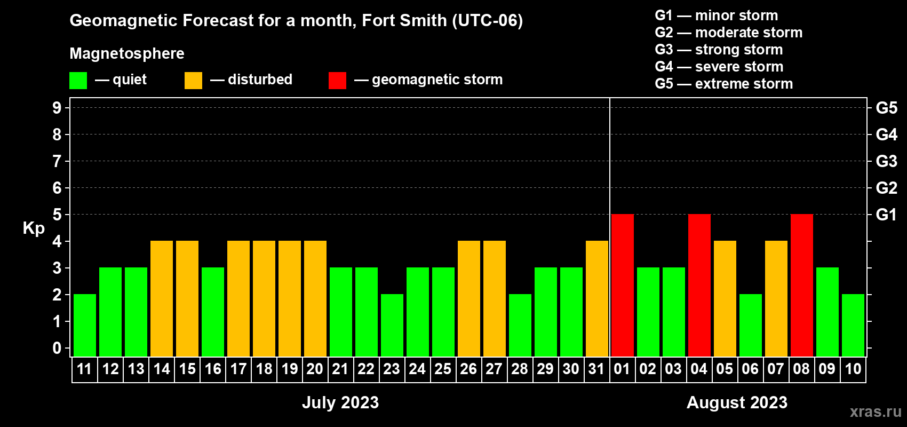
Task: Click the 'July 2023' month label
Action: point(340,402)
